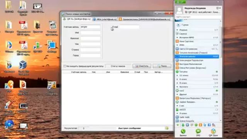Select the Гудкин entry at list top
This screenshot has height=139, width=247.
coord(197,25)
